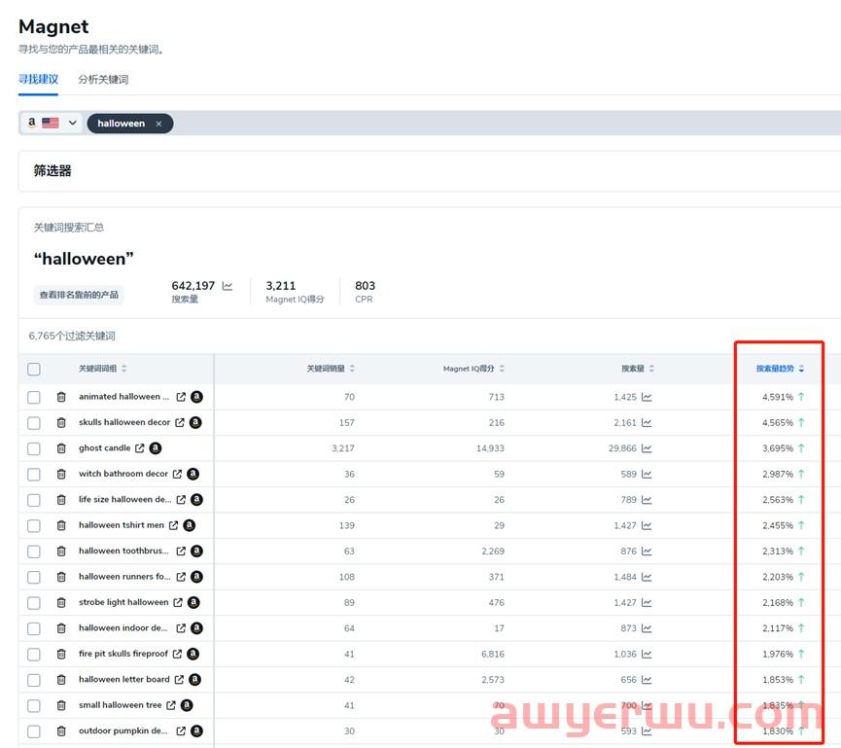Select the animated halloween row checkbox
The height and width of the screenshot is (748, 841).
[x=34, y=397]
